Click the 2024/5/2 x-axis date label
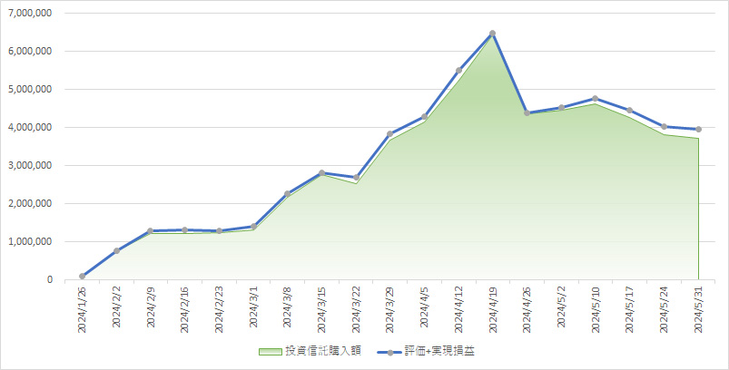 point(561,307)
